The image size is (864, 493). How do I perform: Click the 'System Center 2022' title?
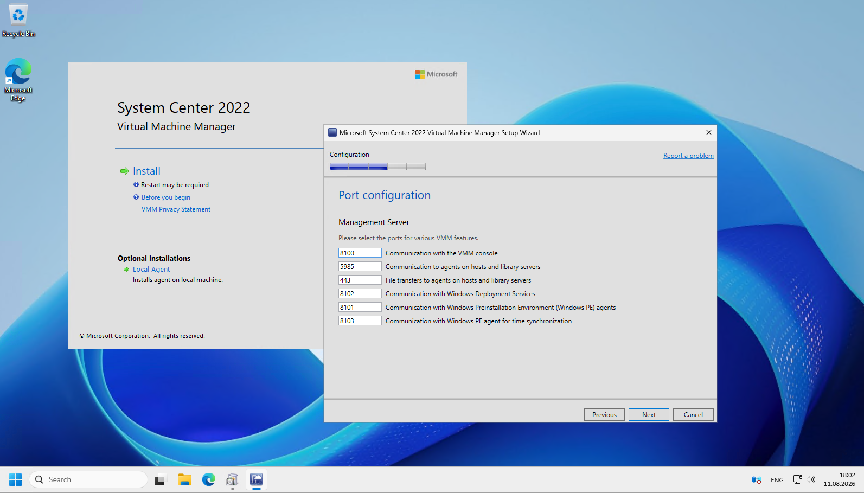click(x=184, y=107)
